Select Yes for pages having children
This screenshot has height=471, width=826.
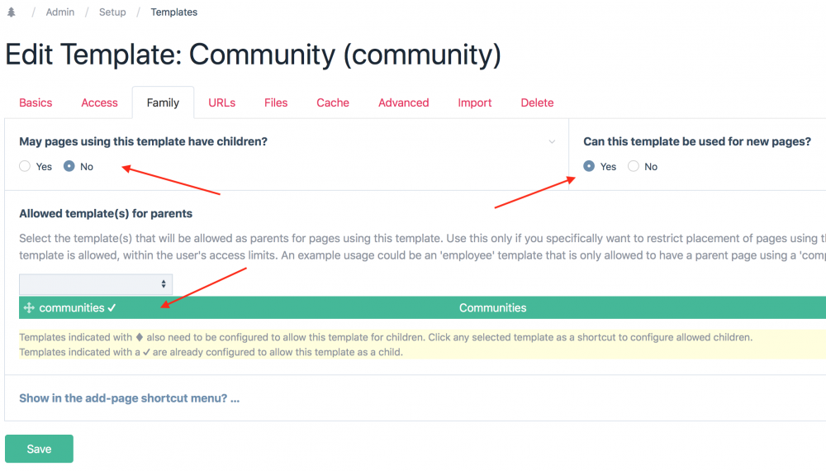(x=25, y=166)
